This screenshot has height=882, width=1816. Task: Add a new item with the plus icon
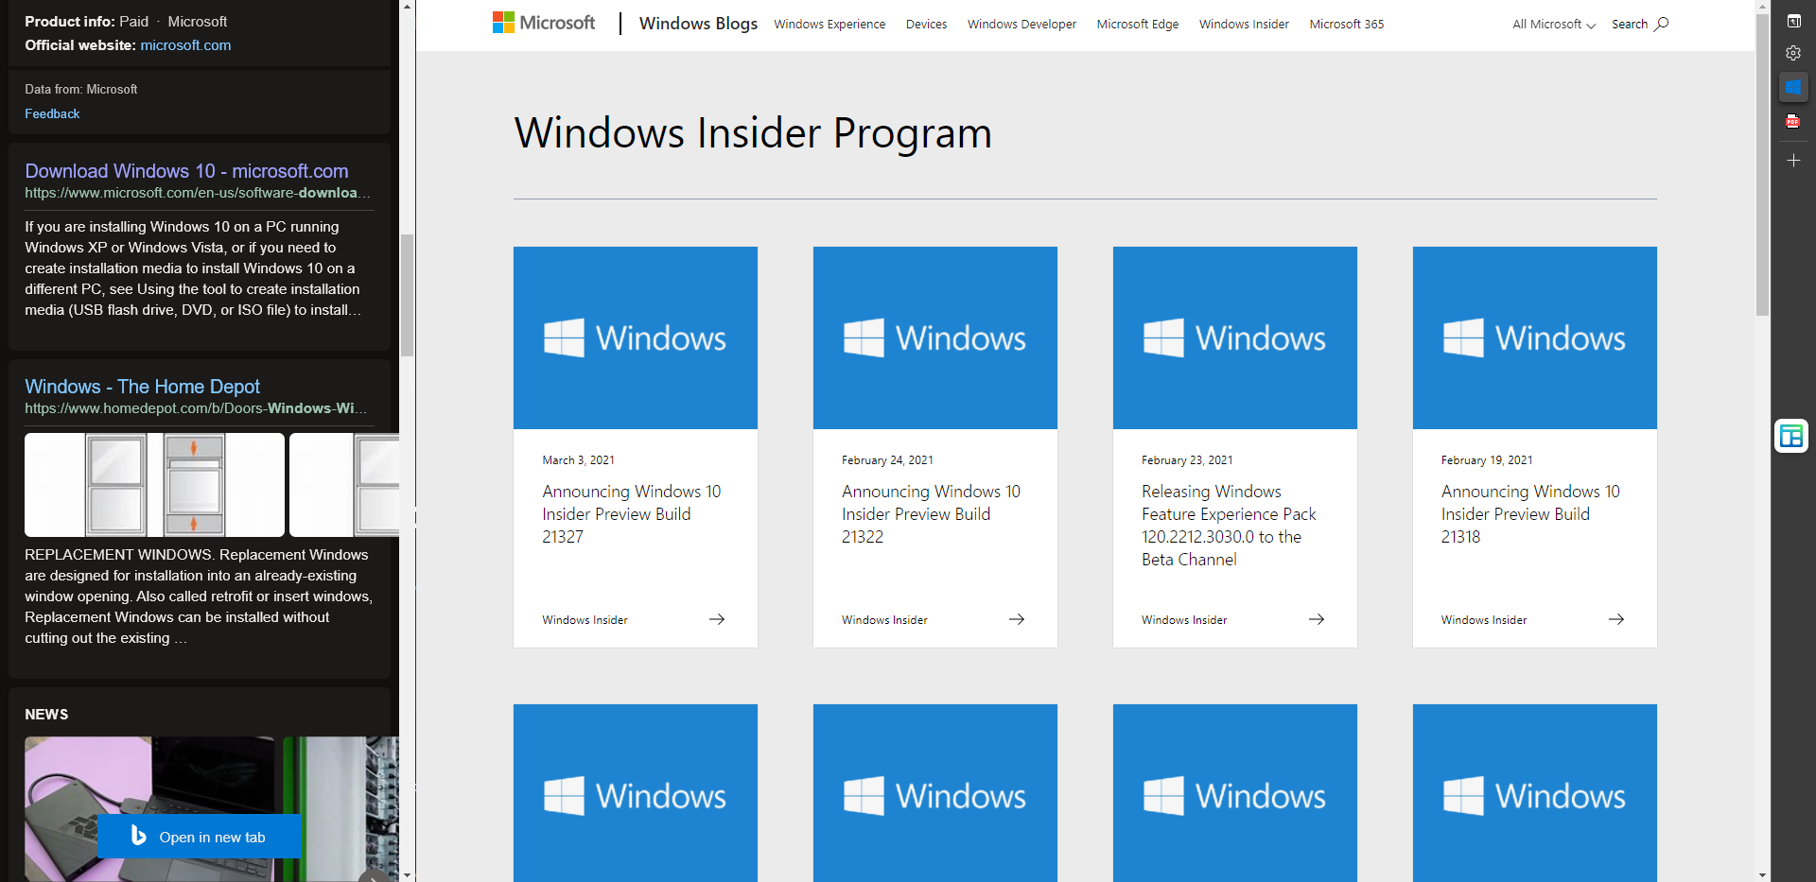coord(1794,160)
